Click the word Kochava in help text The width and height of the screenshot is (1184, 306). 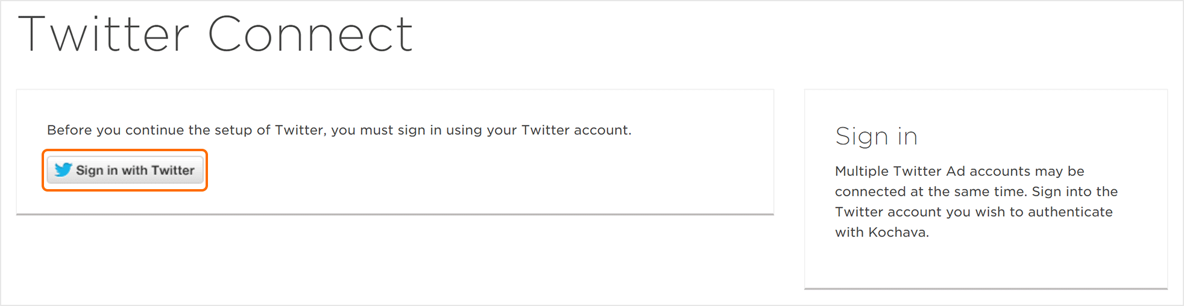coord(897,233)
